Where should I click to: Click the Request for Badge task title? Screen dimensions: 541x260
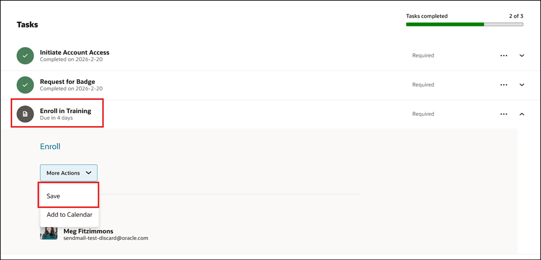click(x=67, y=81)
